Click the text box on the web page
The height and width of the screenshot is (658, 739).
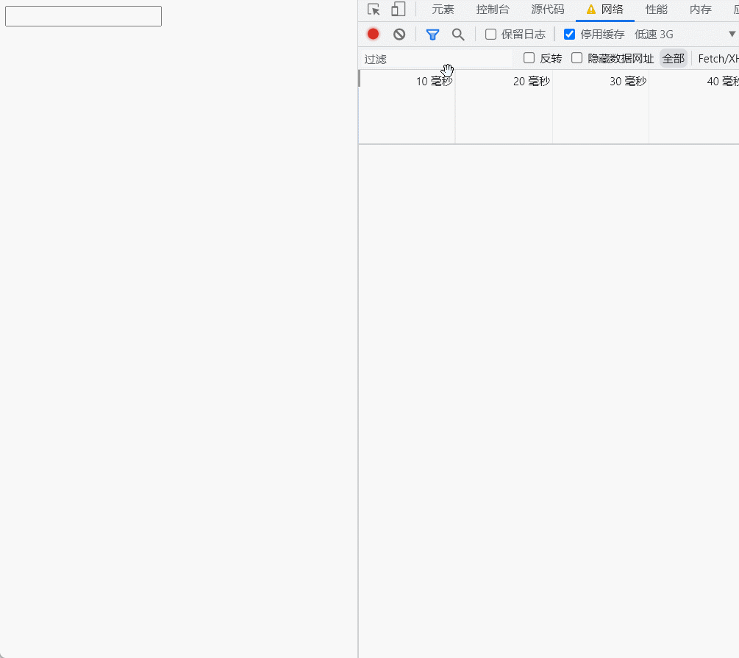pos(83,15)
